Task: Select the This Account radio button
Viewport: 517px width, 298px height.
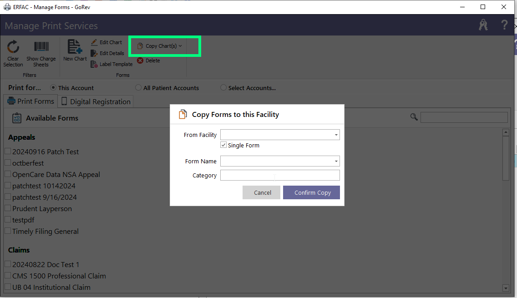Action: point(53,88)
